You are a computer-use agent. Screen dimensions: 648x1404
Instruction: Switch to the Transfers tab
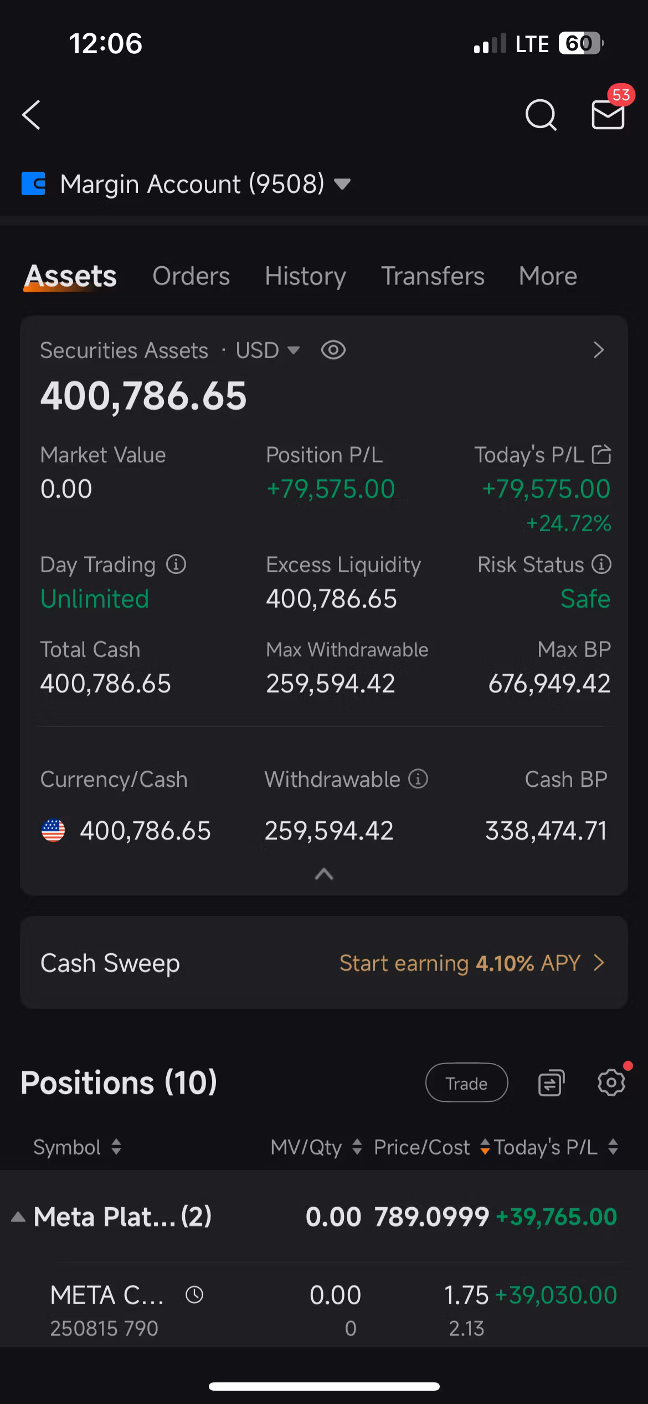point(433,276)
